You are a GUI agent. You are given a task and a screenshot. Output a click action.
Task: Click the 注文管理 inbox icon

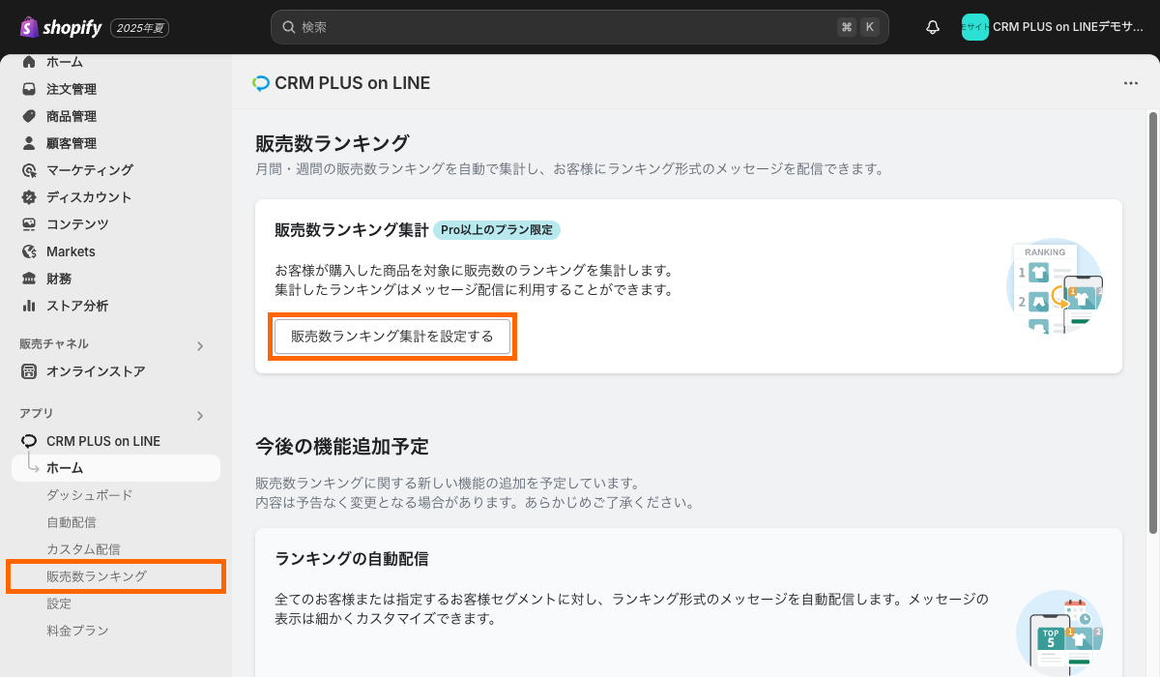click(29, 89)
